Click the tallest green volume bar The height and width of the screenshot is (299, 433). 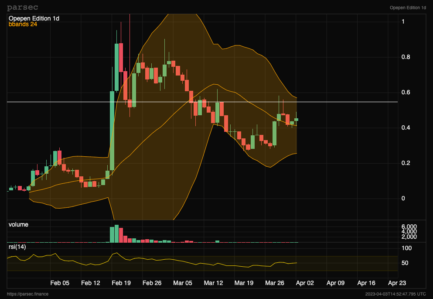click(116, 234)
